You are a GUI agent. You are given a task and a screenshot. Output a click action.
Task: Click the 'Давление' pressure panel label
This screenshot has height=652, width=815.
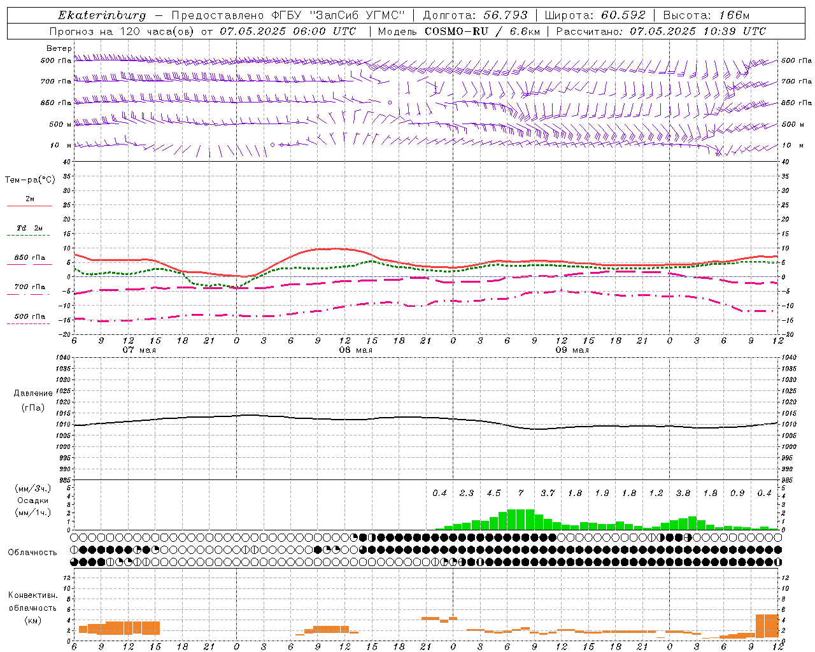(x=33, y=393)
